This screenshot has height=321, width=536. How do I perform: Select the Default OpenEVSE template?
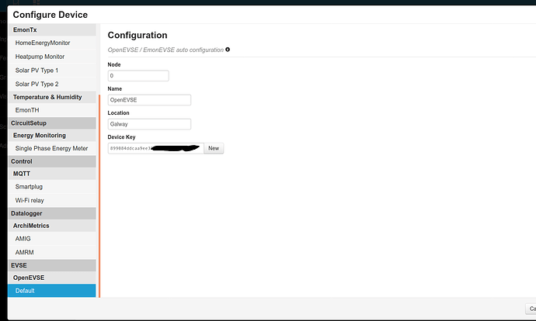(x=52, y=291)
